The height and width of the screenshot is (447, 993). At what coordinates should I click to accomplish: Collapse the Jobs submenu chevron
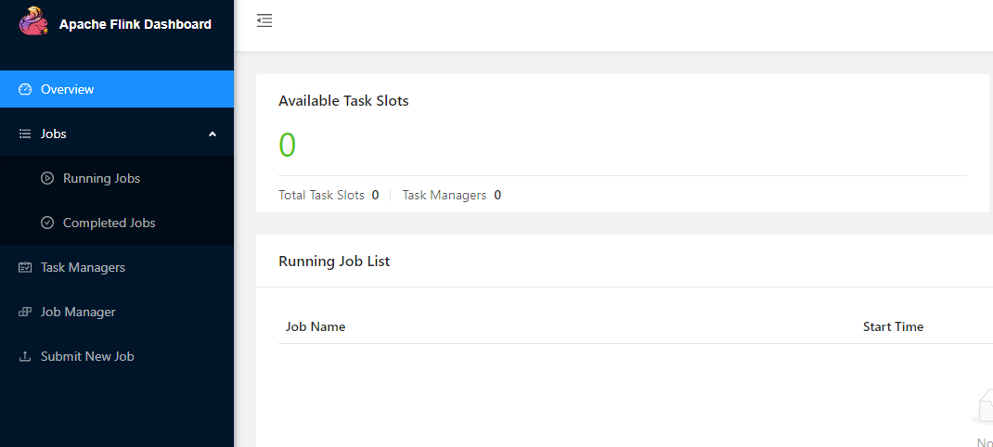point(213,134)
